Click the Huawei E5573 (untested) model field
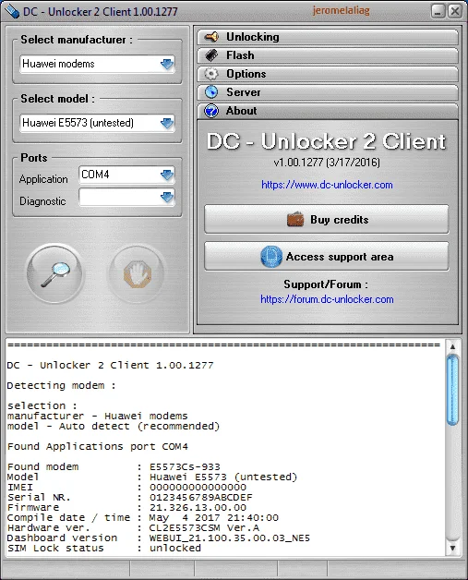The height and width of the screenshot is (580, 468). pyautogui.click(x=98, y=123)
